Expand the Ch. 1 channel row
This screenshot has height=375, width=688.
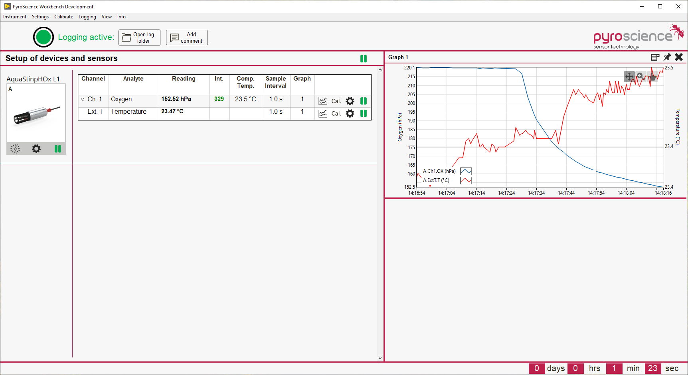[83, 99]
